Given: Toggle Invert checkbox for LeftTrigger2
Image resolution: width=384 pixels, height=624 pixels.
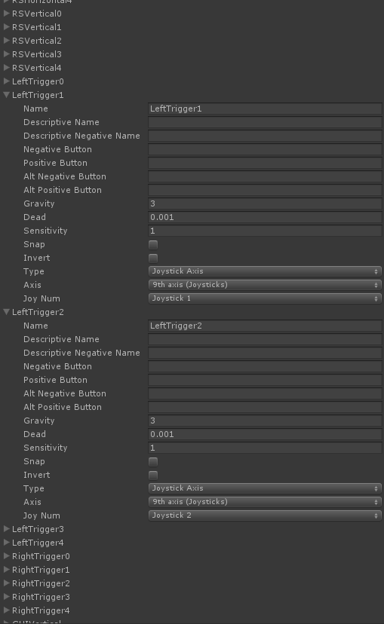Looking at the screenshot, I should pyautogui.click(x=153, y=476).
